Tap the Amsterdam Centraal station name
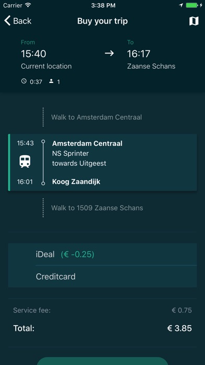Screen dimensions: 205x365 [87, 143]
